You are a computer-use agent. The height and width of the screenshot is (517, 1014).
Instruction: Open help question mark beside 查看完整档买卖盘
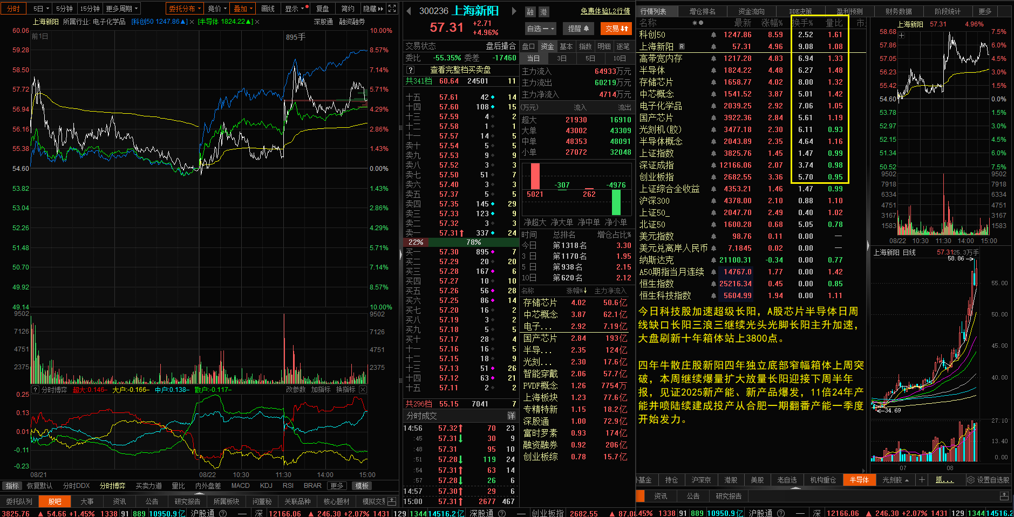tap(411, 70)
